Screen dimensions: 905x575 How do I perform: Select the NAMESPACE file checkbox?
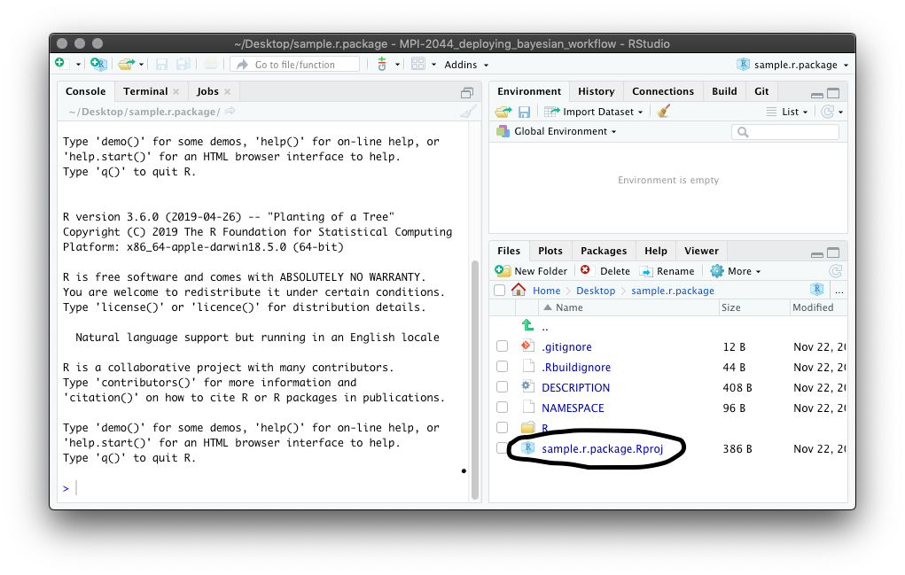(x=502, y=408)
